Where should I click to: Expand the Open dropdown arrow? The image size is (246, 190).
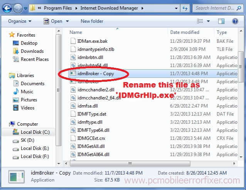pos(67,21)
